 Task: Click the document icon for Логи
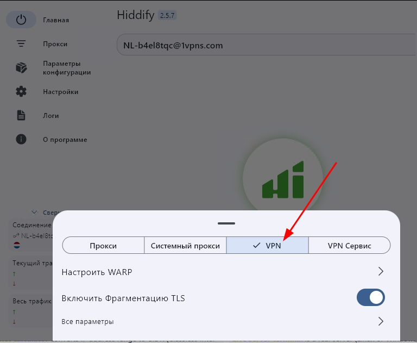point(21,116)
